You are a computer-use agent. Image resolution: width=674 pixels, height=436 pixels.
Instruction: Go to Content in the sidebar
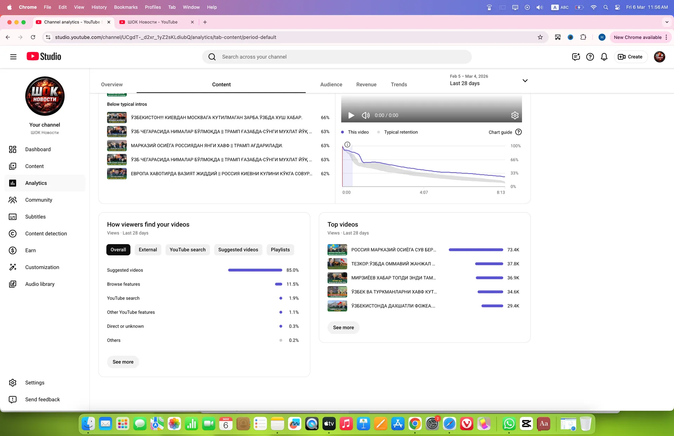click(45, 166)
